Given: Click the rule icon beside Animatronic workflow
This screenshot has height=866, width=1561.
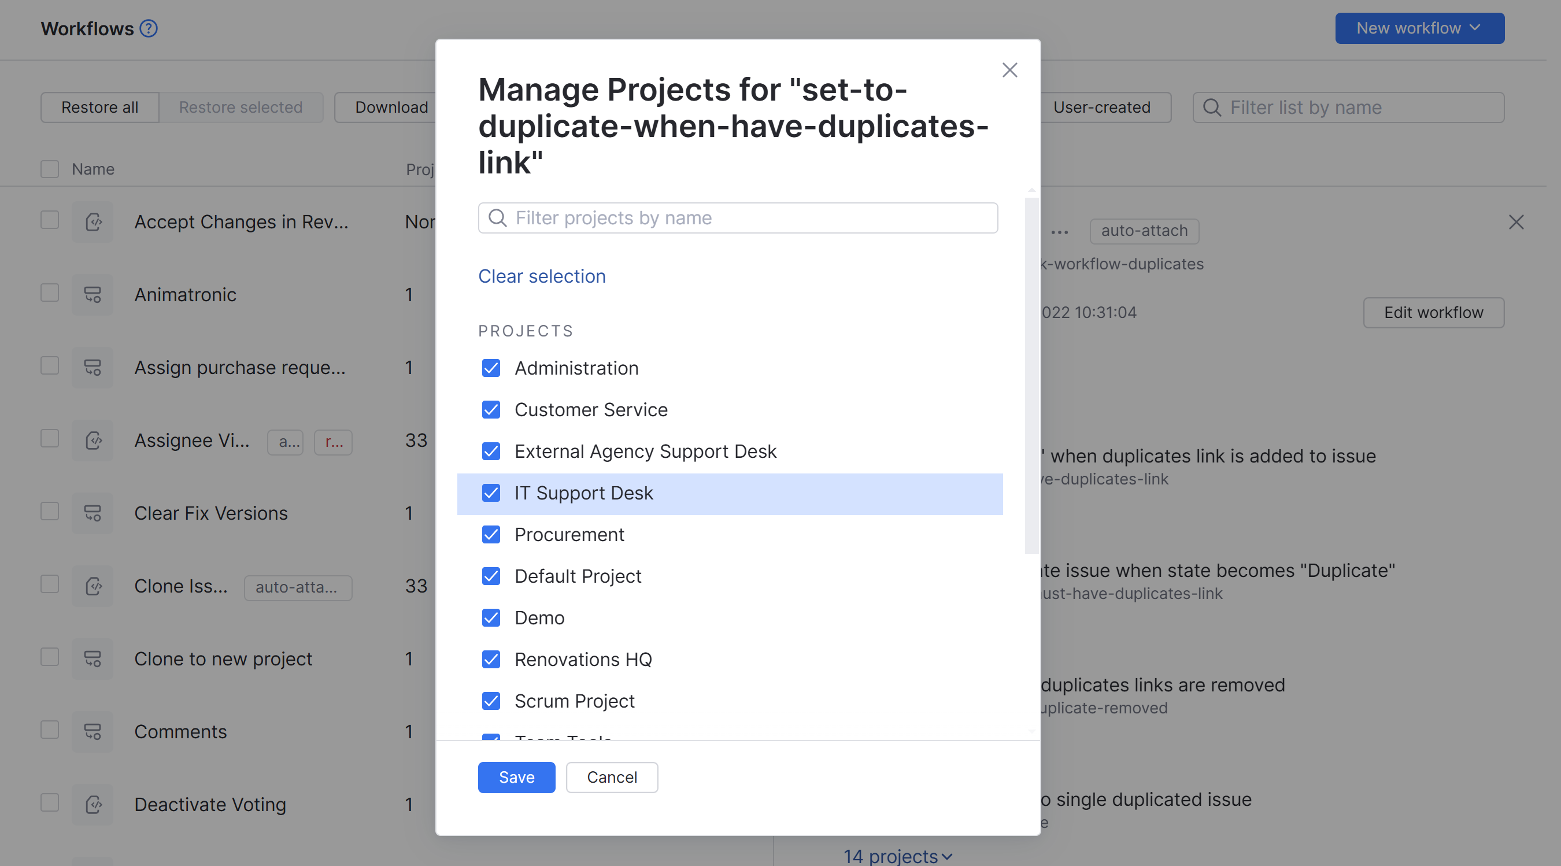Looking at the screenshot, I should 92,294.
